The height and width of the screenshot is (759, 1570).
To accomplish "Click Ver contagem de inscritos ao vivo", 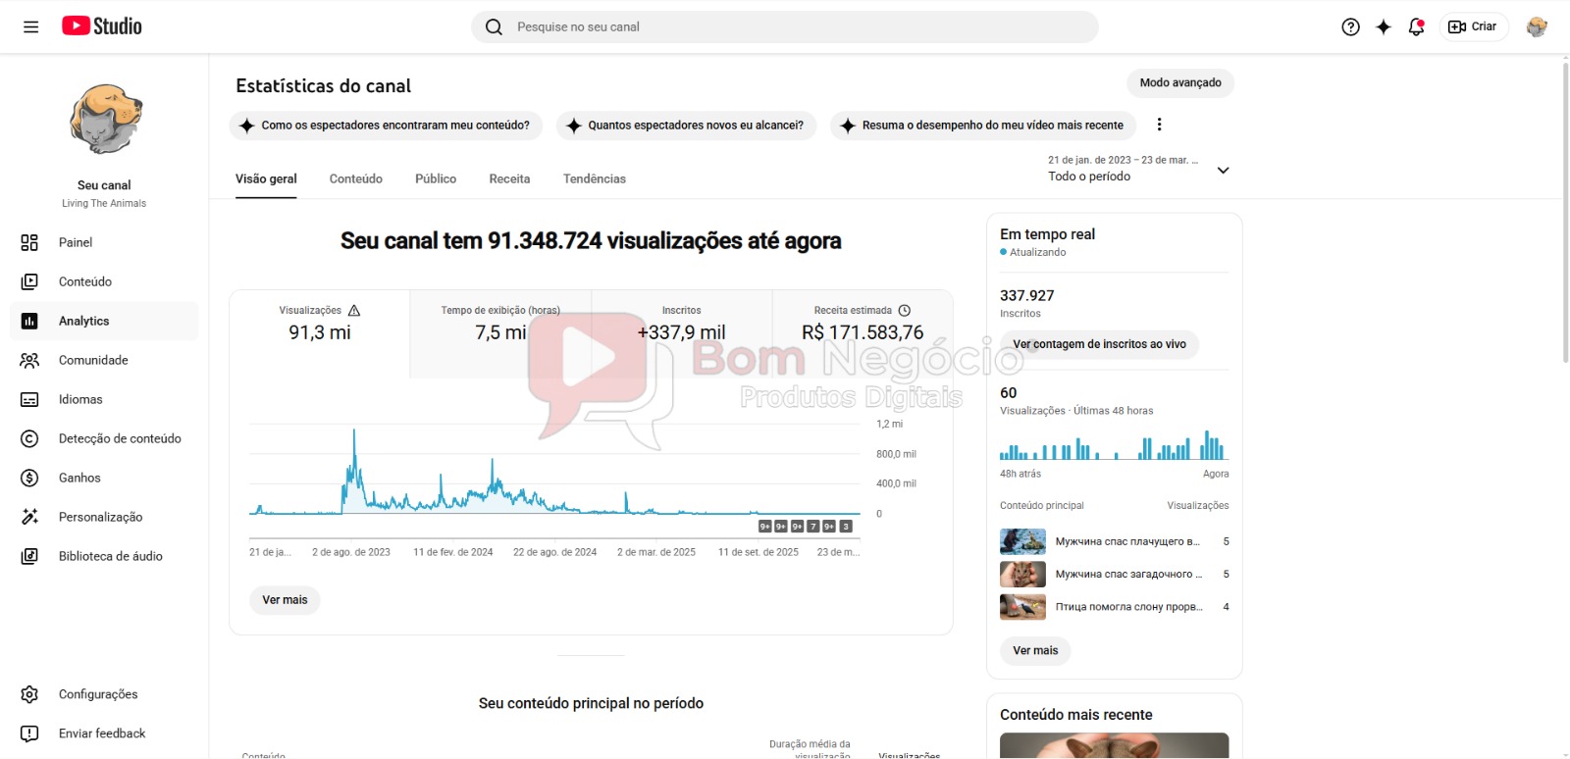I will tap(1099, 344).
